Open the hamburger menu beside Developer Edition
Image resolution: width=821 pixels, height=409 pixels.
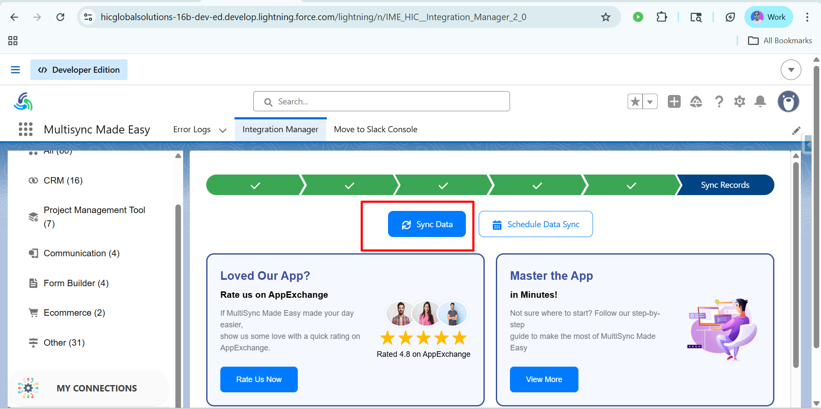pyautogui.click(x=15, y=70)
